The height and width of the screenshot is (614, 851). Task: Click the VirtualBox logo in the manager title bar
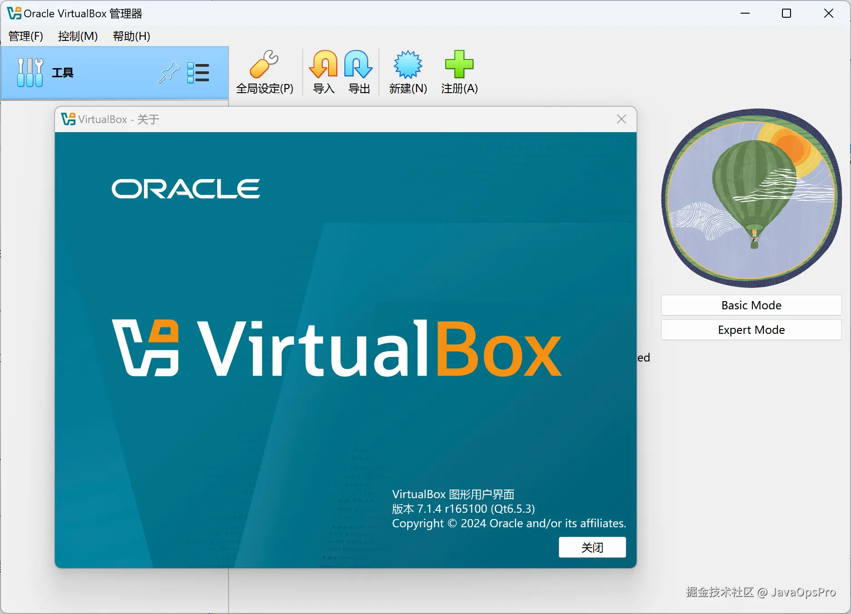click(x=14, y=13)
